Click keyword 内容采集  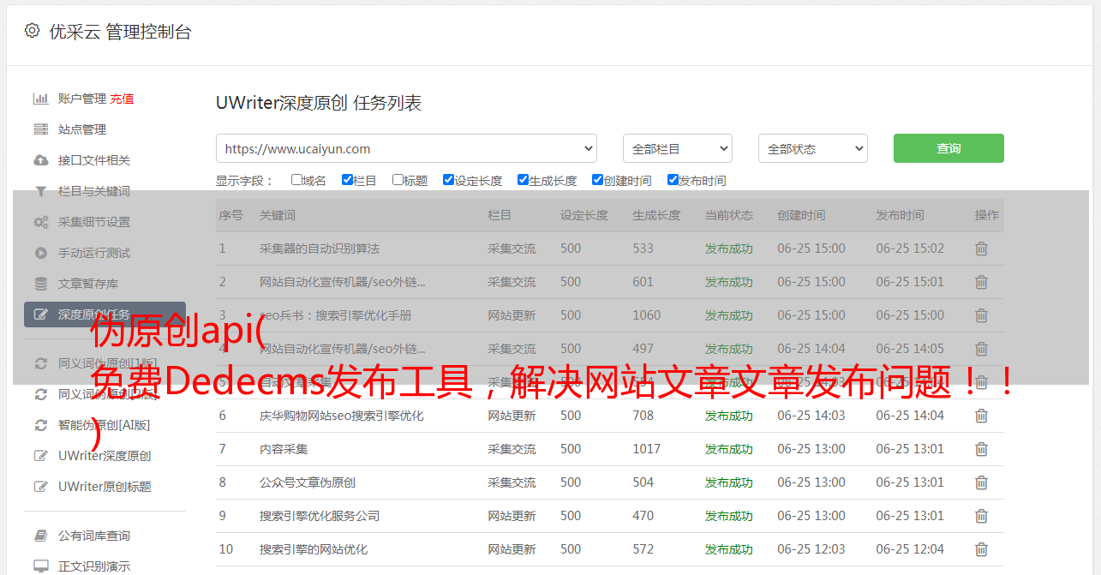pos(284,449)
